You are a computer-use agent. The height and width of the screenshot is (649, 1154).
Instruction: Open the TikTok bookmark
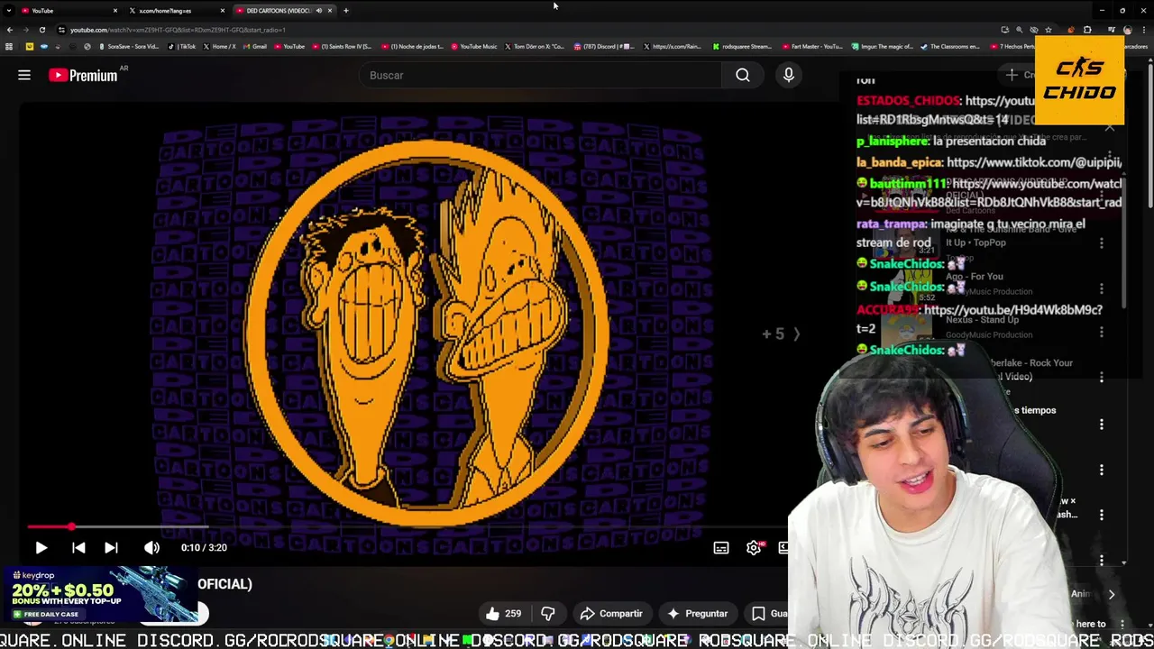183,46
